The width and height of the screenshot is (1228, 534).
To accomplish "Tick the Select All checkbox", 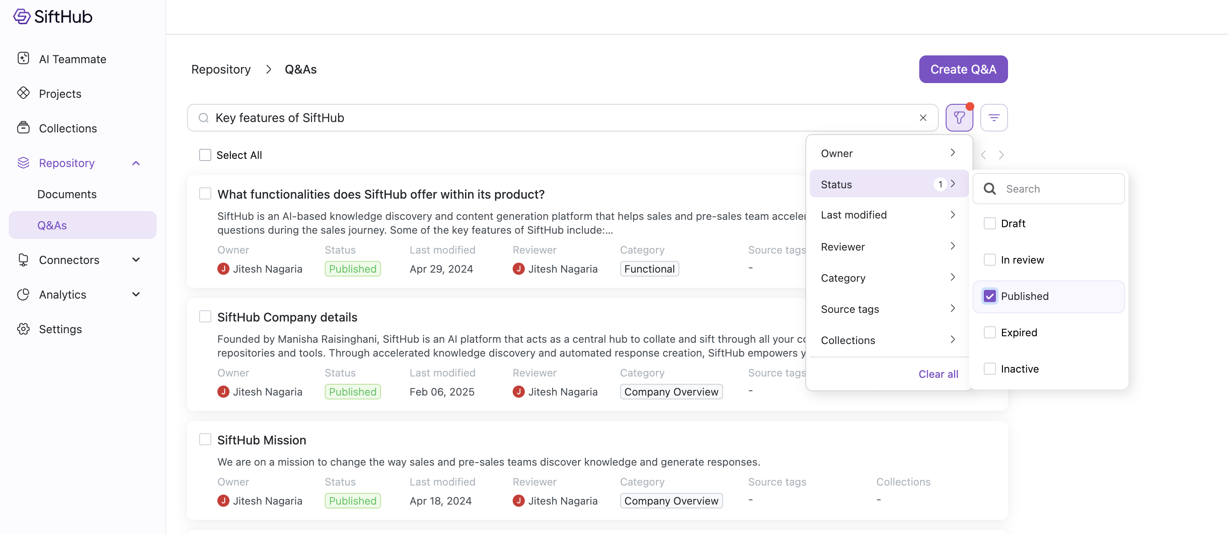I will 205,155.
